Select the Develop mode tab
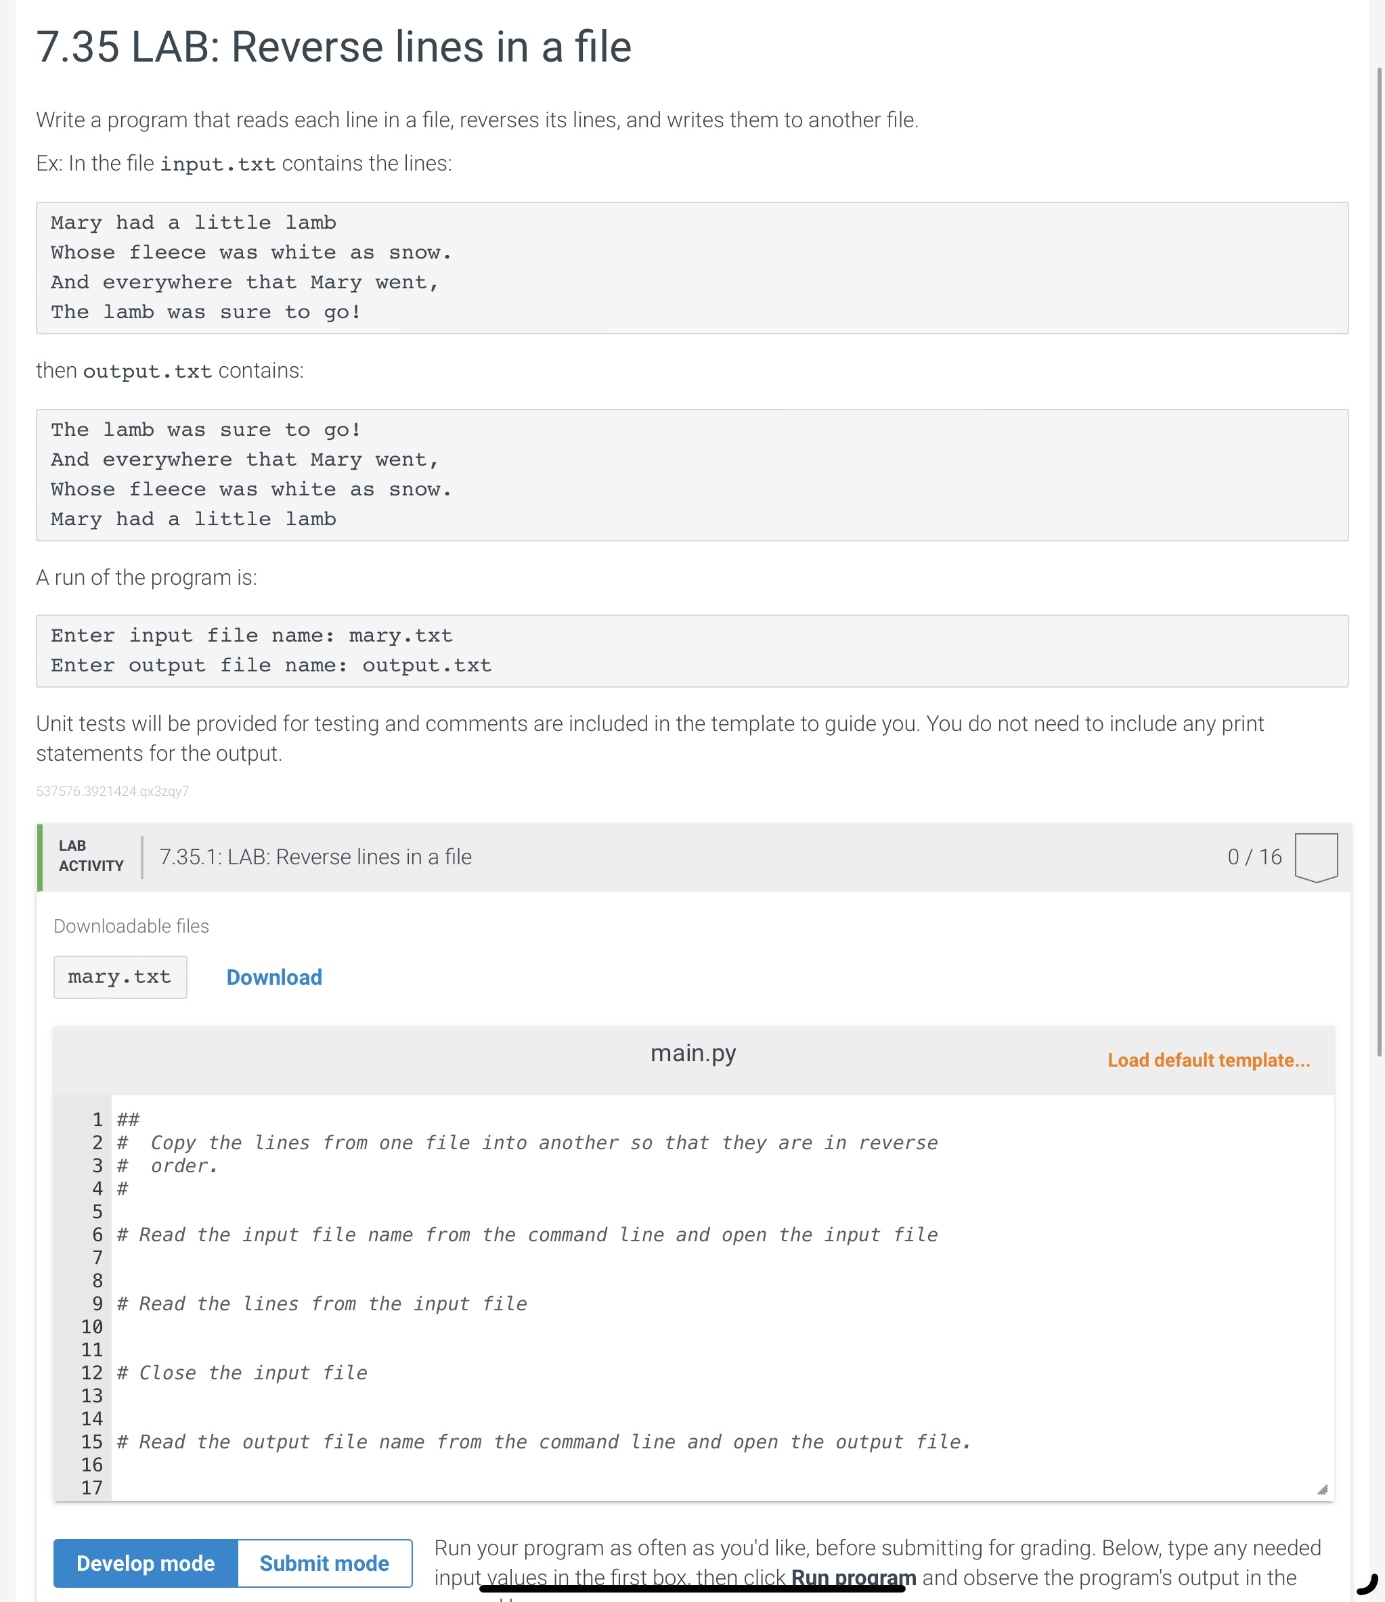The image size is (1385, 1602). [145, 1563]
